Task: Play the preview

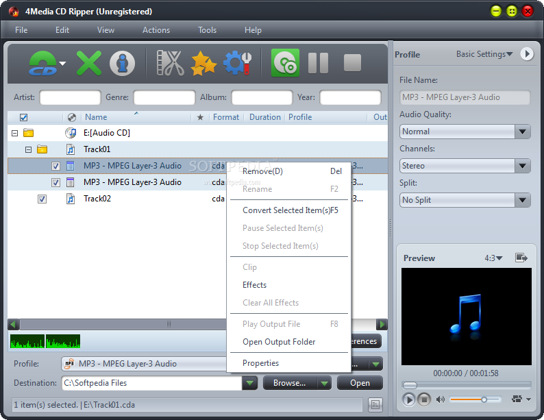Action: click(x=409, y=399)
